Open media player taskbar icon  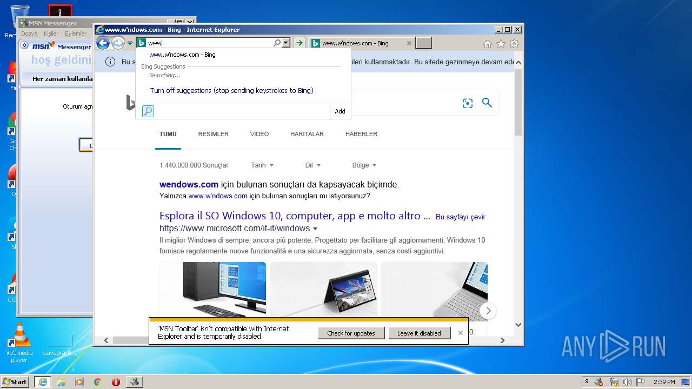(79, 382)
